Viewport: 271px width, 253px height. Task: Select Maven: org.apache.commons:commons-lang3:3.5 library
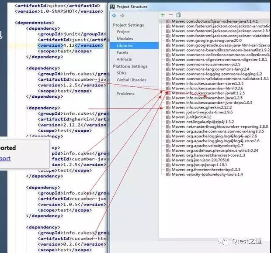(x=218, y=131)
